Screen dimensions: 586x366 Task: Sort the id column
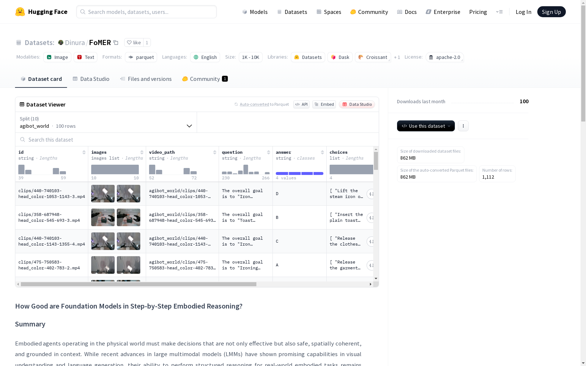click(x=84, y=152)
